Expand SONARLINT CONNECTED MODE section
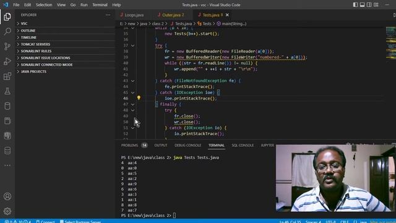The image size is (396, 223). 65,64
